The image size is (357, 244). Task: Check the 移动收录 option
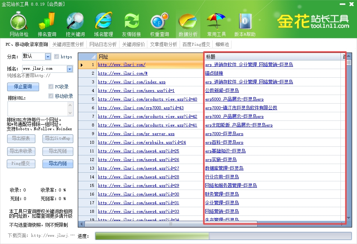tap(51, 96)
